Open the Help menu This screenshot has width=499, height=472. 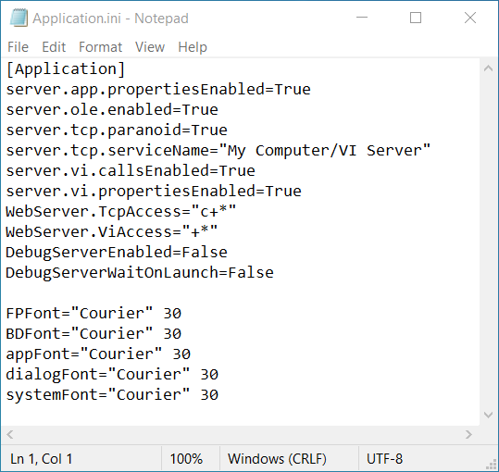(193, 47)
